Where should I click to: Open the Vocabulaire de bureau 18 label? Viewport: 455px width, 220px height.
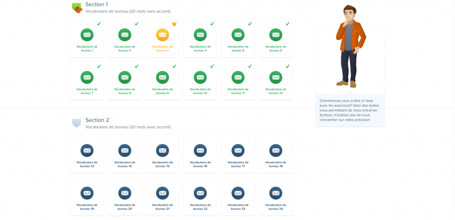tap(275, 164)
